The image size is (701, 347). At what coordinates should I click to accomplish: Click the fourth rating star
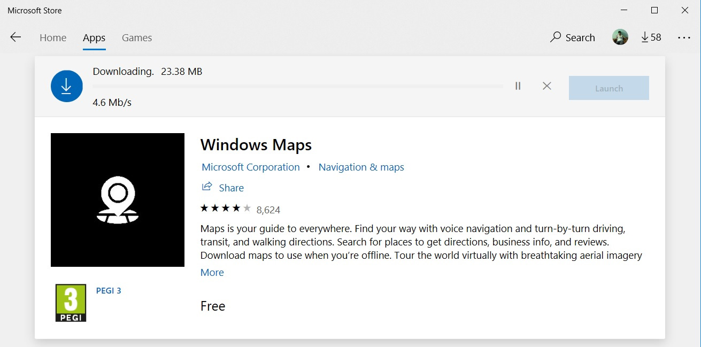point(237,207)
